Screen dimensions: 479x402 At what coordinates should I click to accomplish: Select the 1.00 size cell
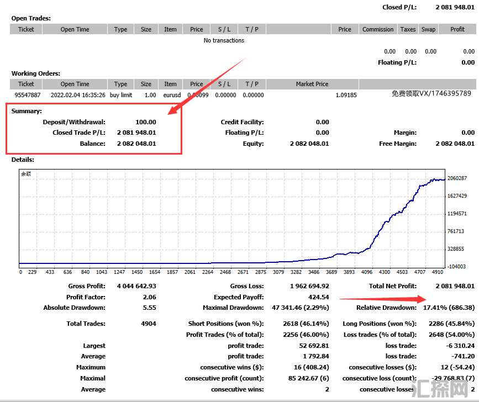150,95
